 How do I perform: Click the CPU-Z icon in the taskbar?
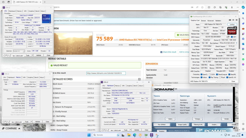click(152, 135)
